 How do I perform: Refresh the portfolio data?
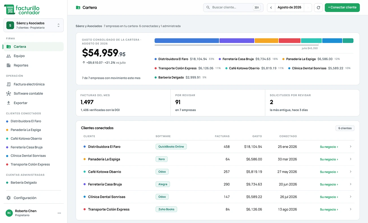click(x=319, y=8)
